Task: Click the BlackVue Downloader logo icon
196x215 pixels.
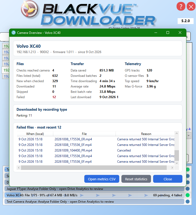Action: pyautogui.click(x=30, y=9)
